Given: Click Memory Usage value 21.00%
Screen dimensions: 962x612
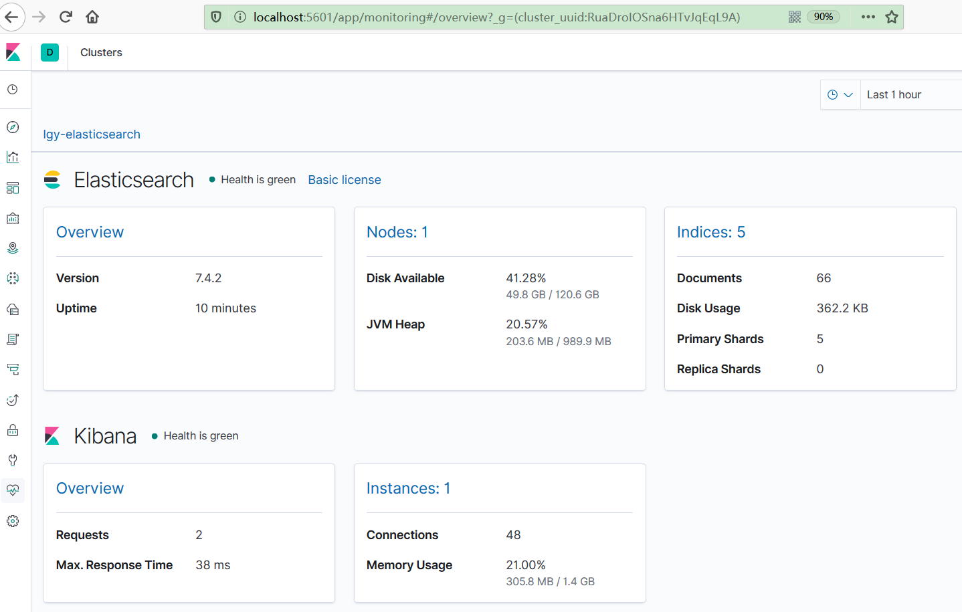Looking at the screenshot, I should pyautogui.click(x=526, y=565).
